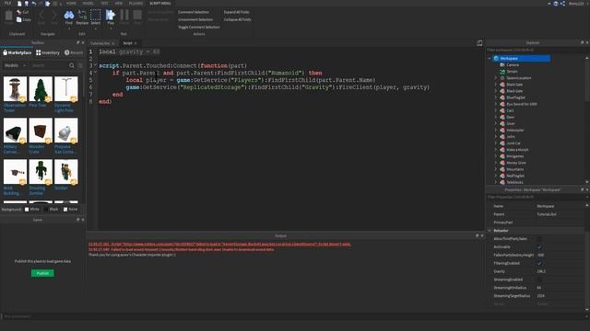Expand the Cart tree node
Viewport: 590px width, 331px height.
[x=496, y=110]
